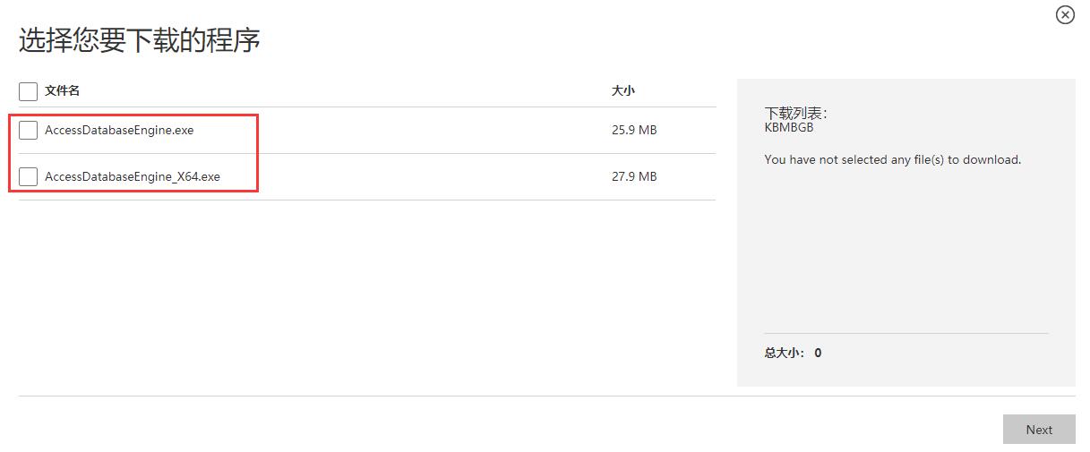
Task: Click the 大小 column header
Action: (x=623, y=91)
